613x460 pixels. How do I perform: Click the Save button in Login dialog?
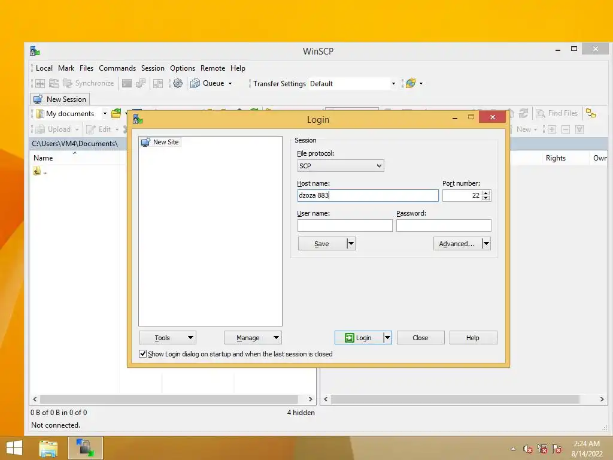point(322,244)
